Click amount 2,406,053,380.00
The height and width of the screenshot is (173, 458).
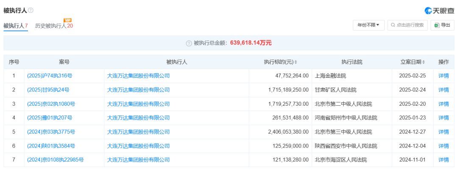pos(288,132)
